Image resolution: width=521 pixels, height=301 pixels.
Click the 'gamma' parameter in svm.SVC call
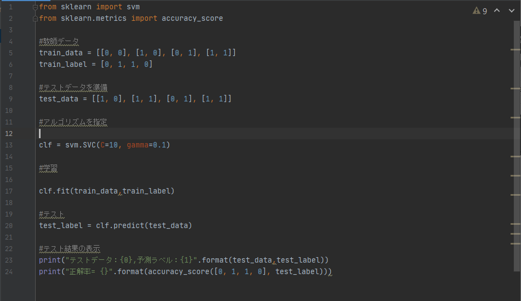[138, 145]
